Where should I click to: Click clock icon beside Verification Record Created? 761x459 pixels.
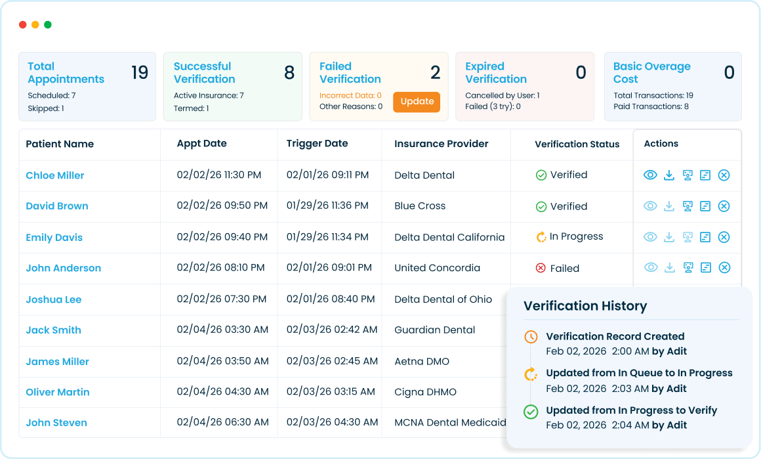(531, 337)
